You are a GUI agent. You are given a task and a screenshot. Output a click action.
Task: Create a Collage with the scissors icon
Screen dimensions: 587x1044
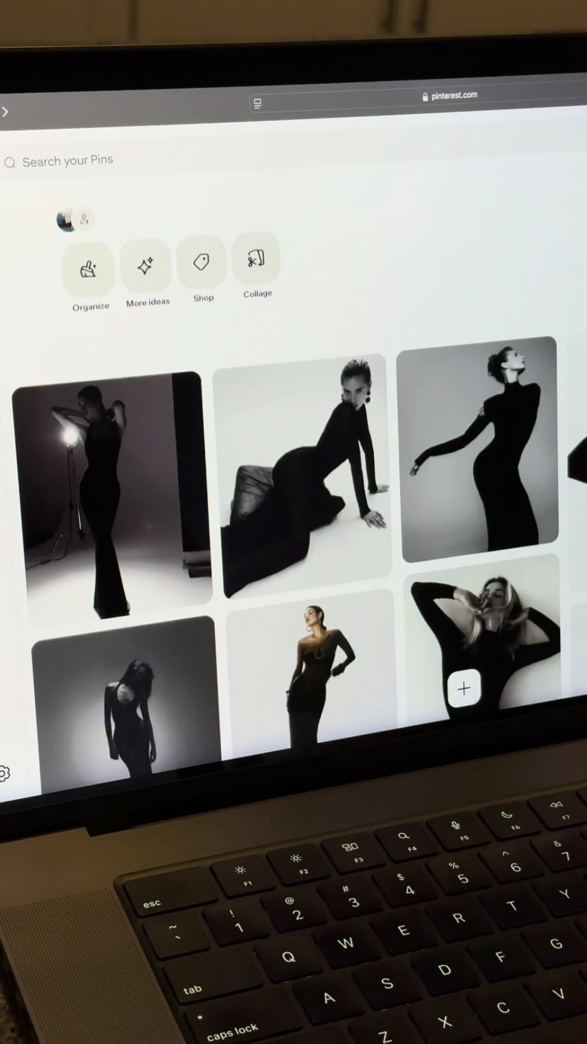click(256, 258)
